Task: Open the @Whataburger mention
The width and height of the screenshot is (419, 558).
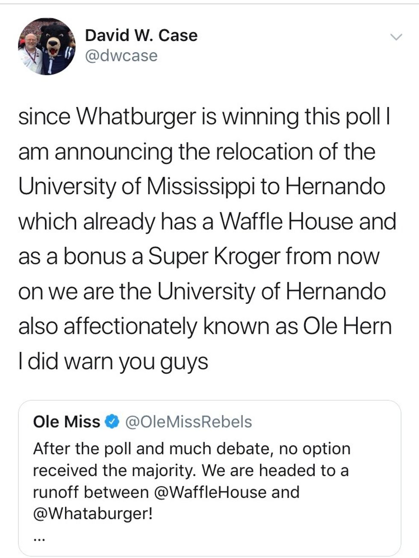Action: [x=92, y=513]
